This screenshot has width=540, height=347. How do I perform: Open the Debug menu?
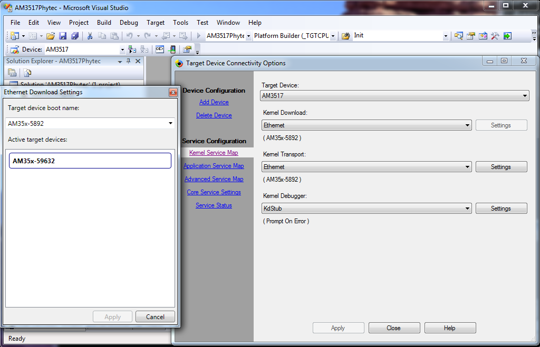129,22
